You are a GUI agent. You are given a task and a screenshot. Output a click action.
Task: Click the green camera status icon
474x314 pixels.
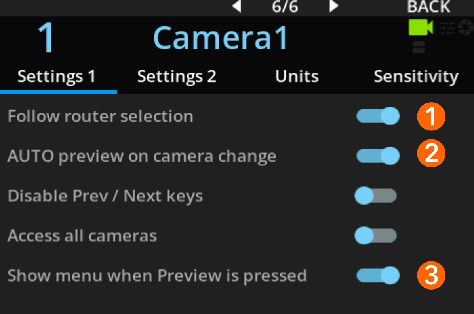point(421,28)
